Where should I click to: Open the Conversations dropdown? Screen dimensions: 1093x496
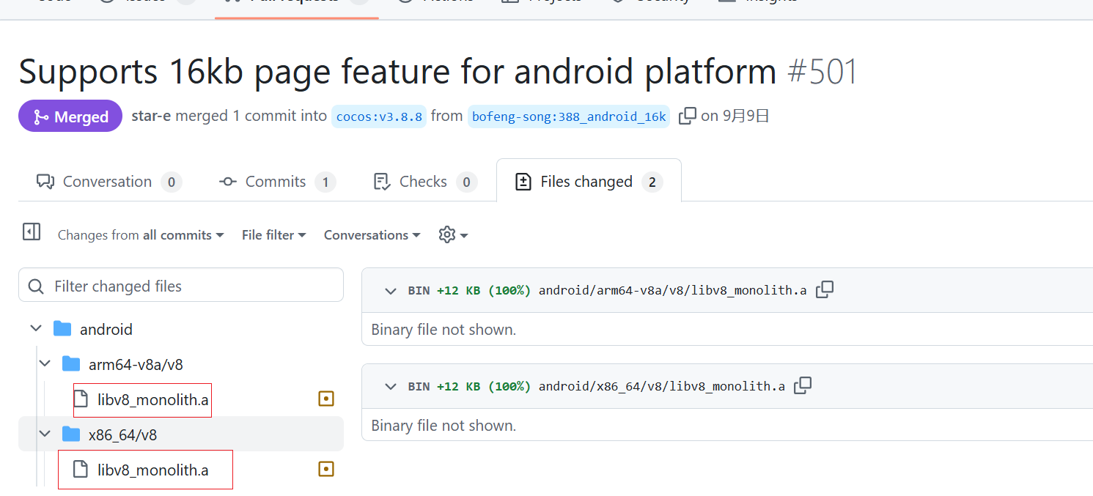pos(372,235)
